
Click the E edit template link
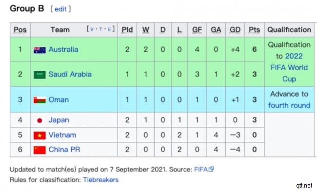(109, 29)
